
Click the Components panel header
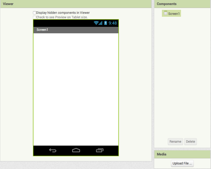(x=182, y=4)
